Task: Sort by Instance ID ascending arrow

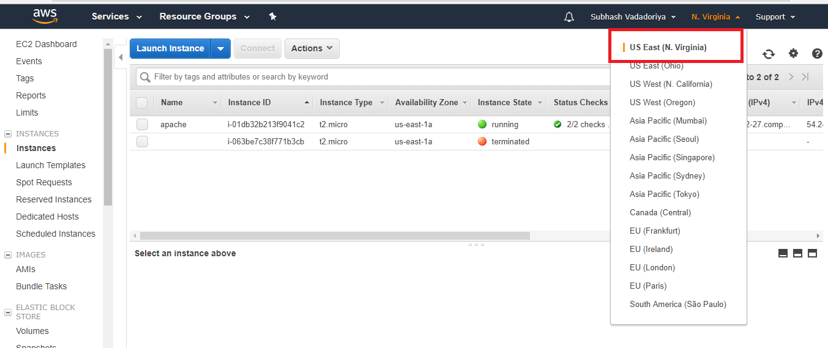Action: click(307, 103)
